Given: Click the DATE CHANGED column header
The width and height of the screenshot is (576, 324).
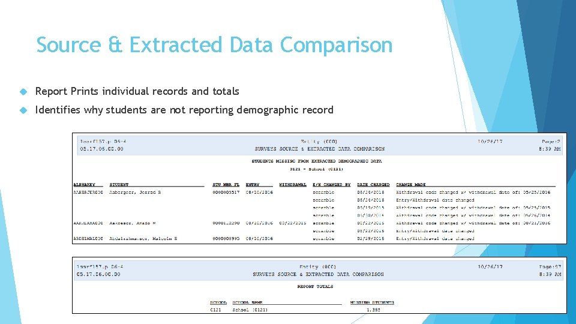Looking at the screenshot, I should coord(373,184).
